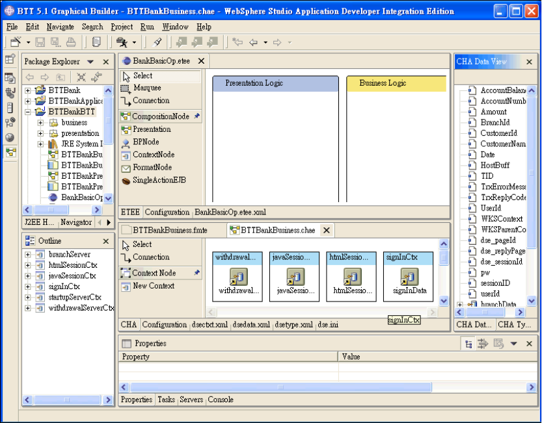Click the Property column header
This screenshot has height=423, width=542.
coord(228,357)
